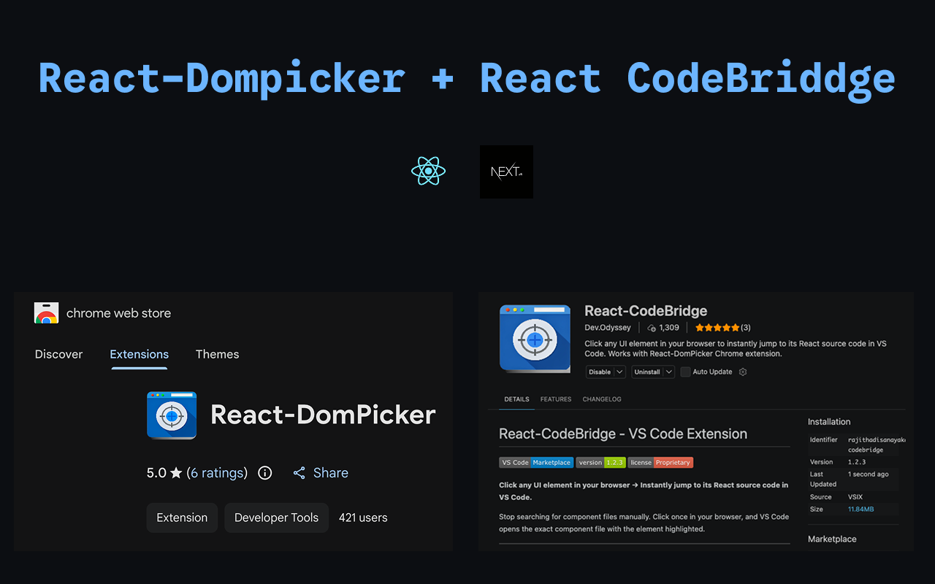Click the 'chrome web store' title text
Screen dimensions: 935x584
click(118, 313)
